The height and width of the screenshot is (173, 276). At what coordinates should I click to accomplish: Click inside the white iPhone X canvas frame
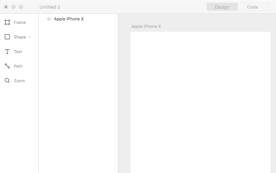point(200,102)
